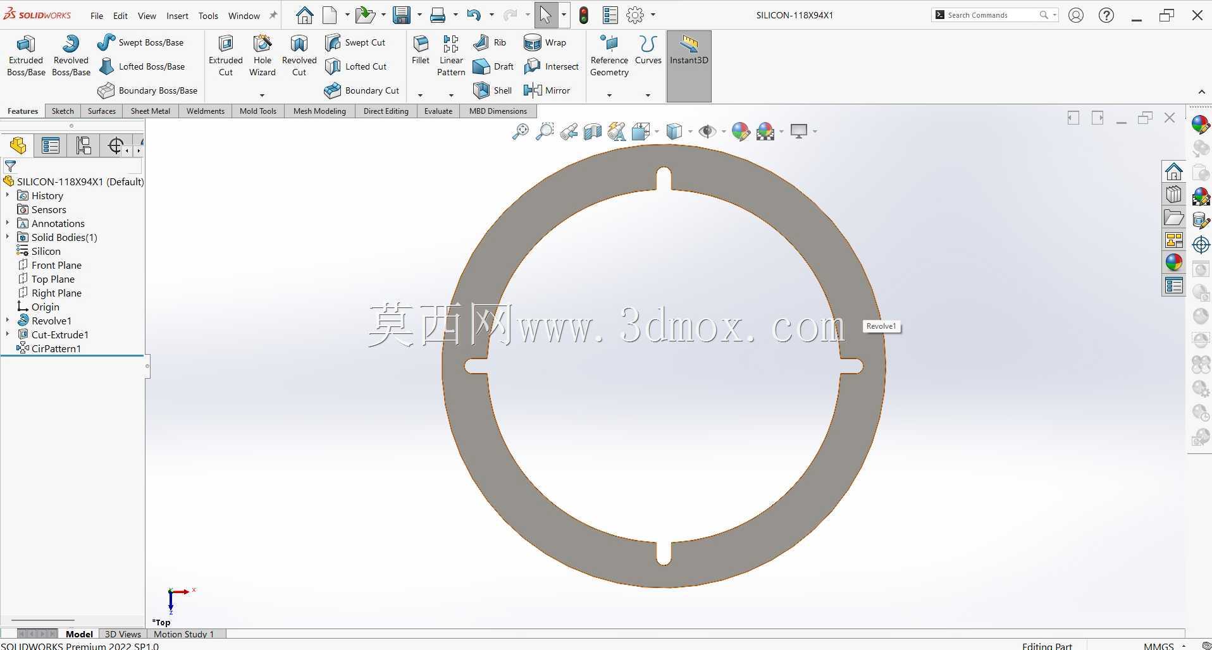
Task: Open the PropertyManager tab
Action: [x=51, y=146]
